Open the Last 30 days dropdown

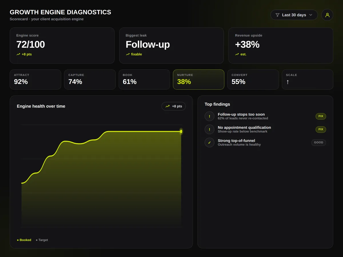pyautogui.click(x=294, y=15)
